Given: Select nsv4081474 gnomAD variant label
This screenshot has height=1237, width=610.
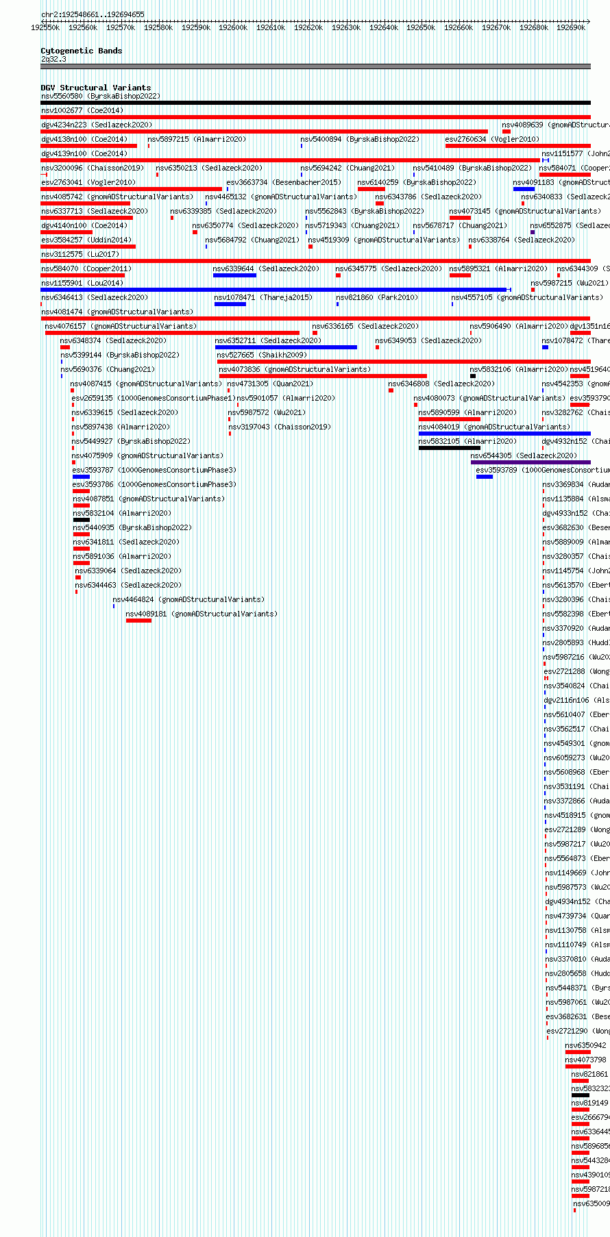Looking at the screenshot, I should click(x=117, y=312).
